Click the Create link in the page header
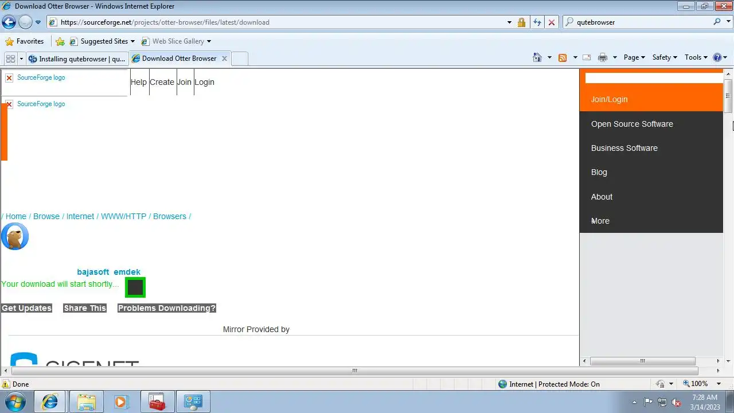734x413 pixels. pyautogui.click(x=162, y=82)
